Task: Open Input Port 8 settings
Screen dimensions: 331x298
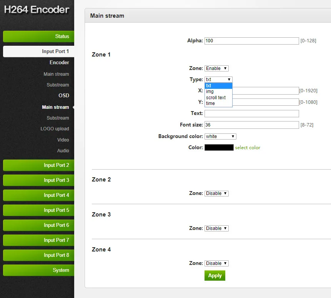Action: (38, 255)
